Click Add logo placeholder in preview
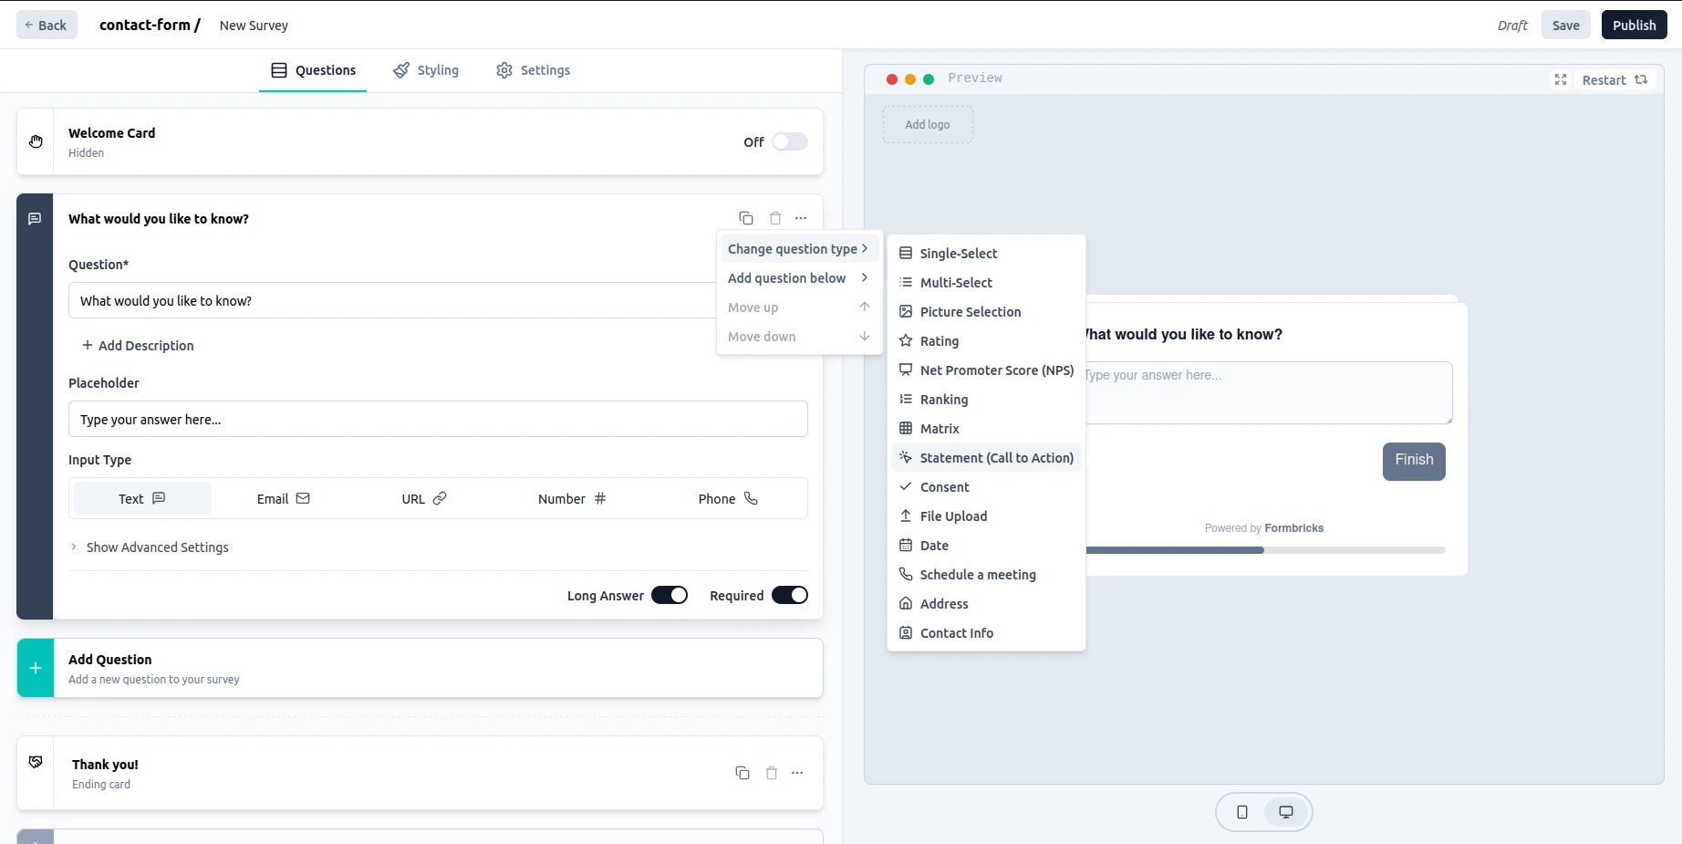This screenshot has height=844, width=1682. tap(928, 125)
